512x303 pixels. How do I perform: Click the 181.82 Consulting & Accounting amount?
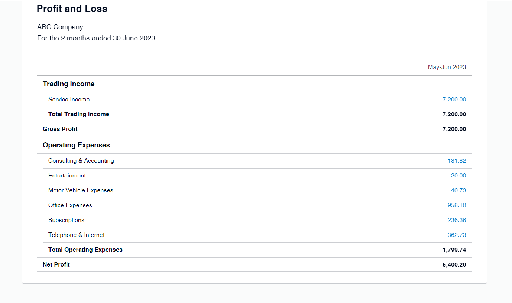point(457,161)
